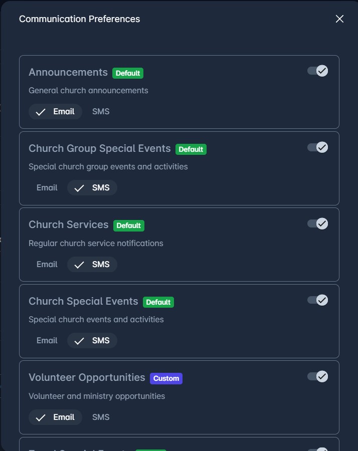
Task: Click the Church Special Events heading
Action: point(83,301)
